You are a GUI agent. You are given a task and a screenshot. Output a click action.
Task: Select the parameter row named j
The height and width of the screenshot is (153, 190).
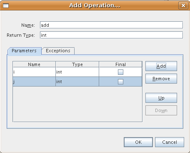click(x=77, y=82)
